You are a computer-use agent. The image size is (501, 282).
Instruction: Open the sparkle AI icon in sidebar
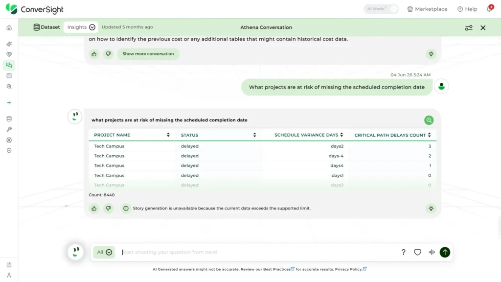pyautogui.click(x=9, y=44)
